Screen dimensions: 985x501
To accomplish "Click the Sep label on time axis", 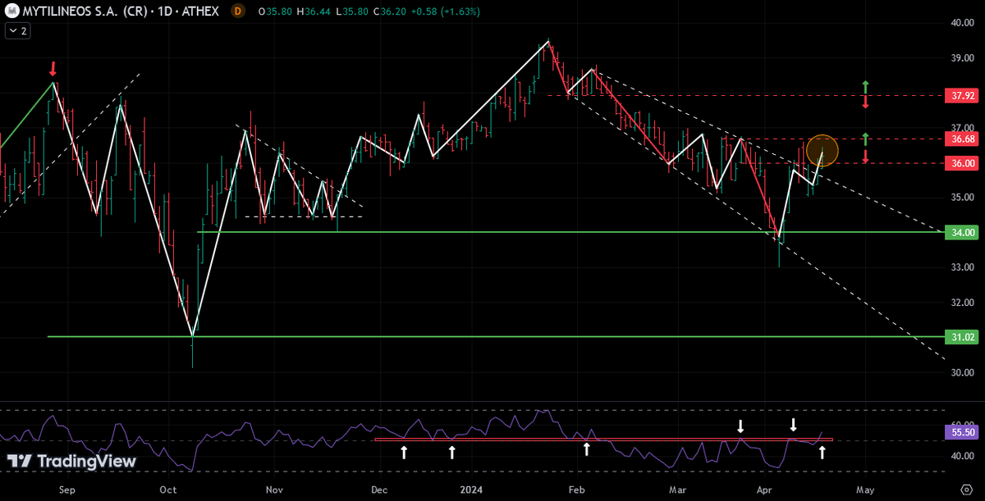I will point(67,490).
